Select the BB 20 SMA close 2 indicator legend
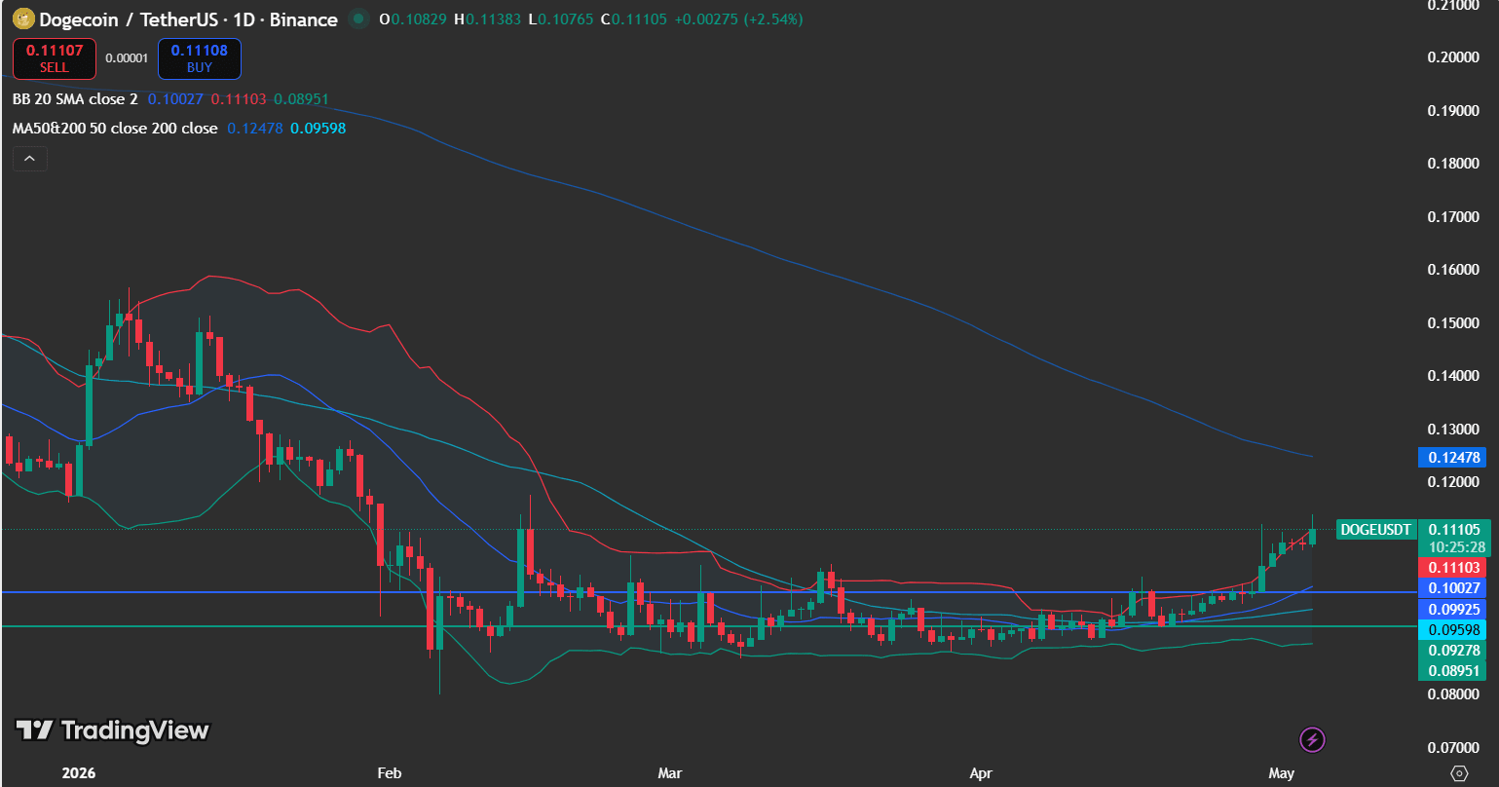The image size is (1499, 787). point(75,99)
